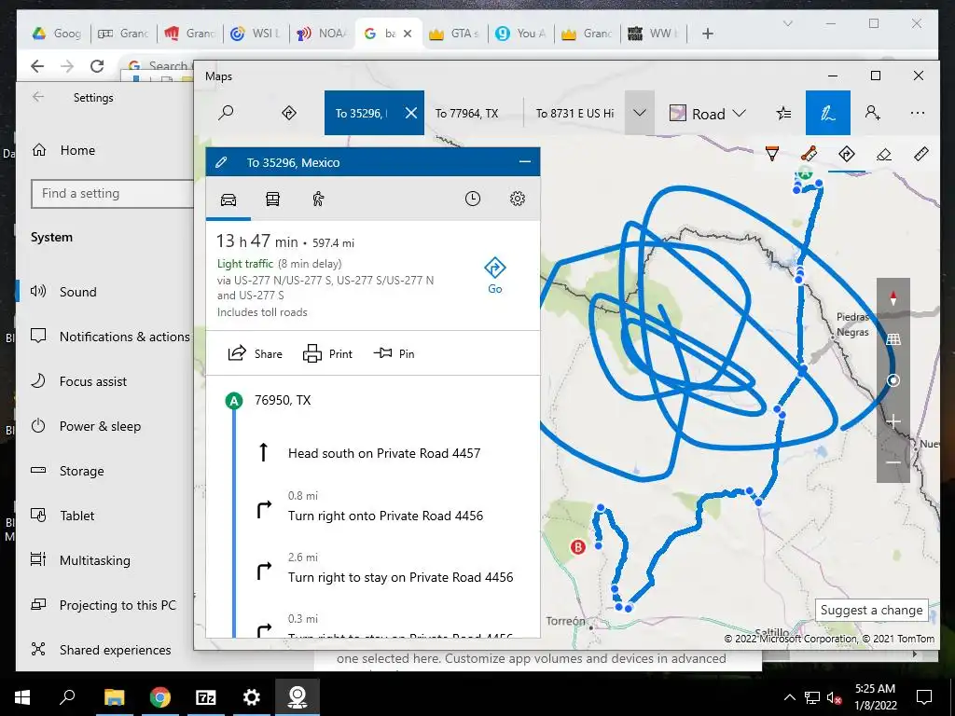Image resolution: width=955 pixels, height=716 pixels.
Task: Open the Maps search tool
Action: (226, 113)
